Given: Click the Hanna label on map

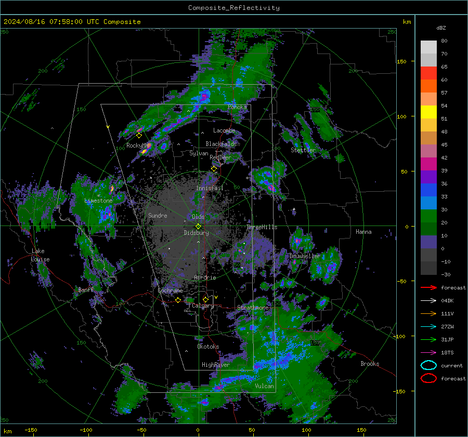Looking at the screenshot, I should [x=363, y=232].
